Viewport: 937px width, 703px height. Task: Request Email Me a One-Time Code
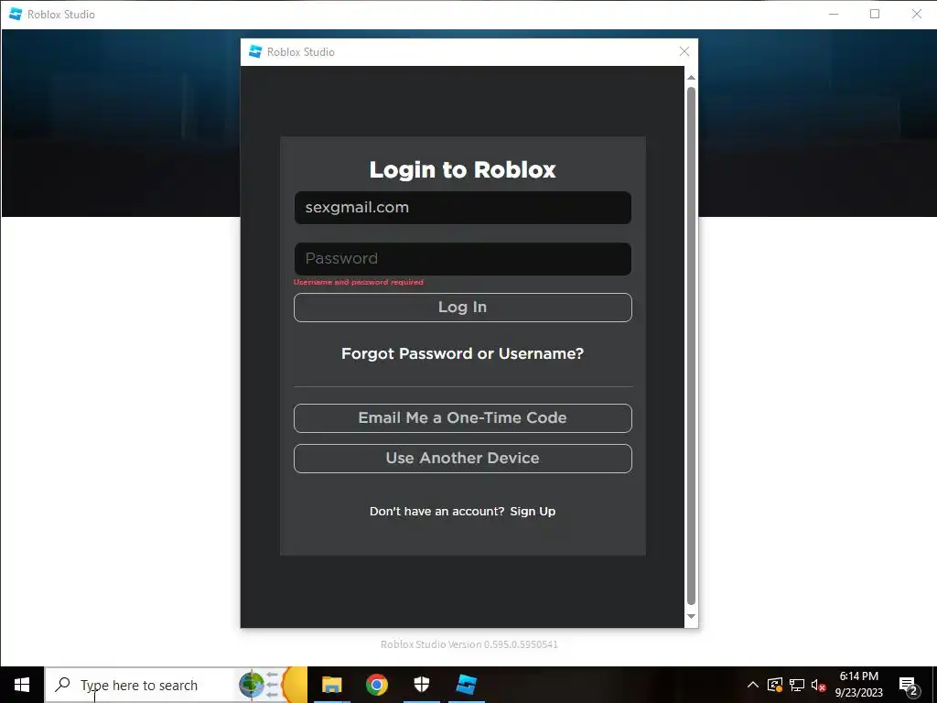(x=462, y=417)
